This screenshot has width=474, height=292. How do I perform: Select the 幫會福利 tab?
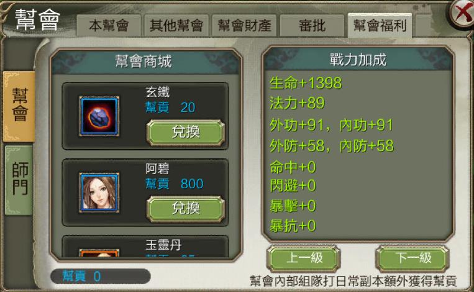point(380,25)
